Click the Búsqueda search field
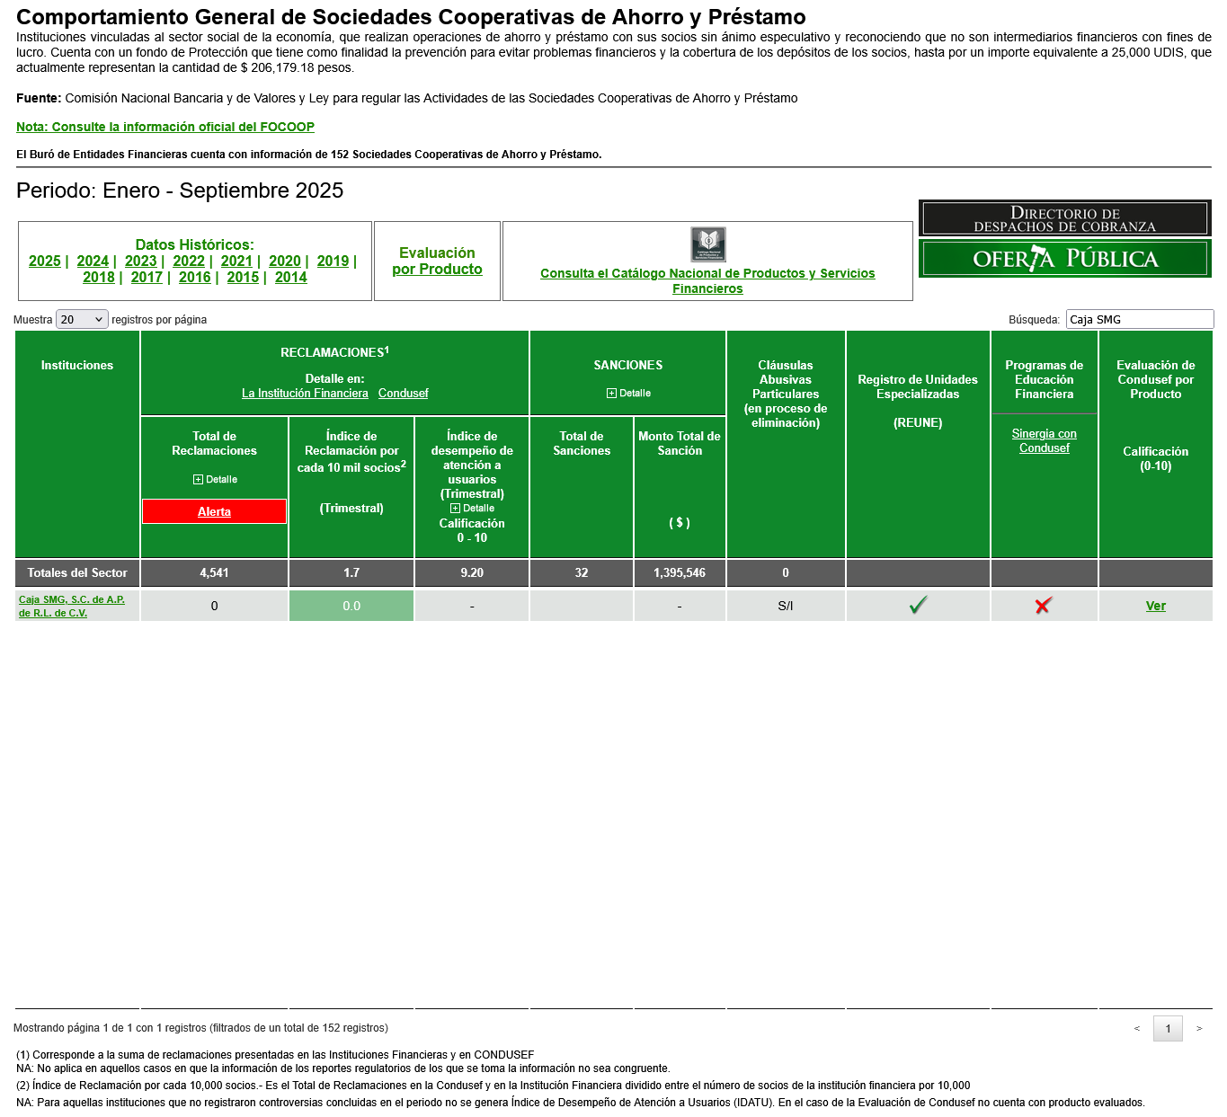1227x1117 pixels. pos(1139,320)
